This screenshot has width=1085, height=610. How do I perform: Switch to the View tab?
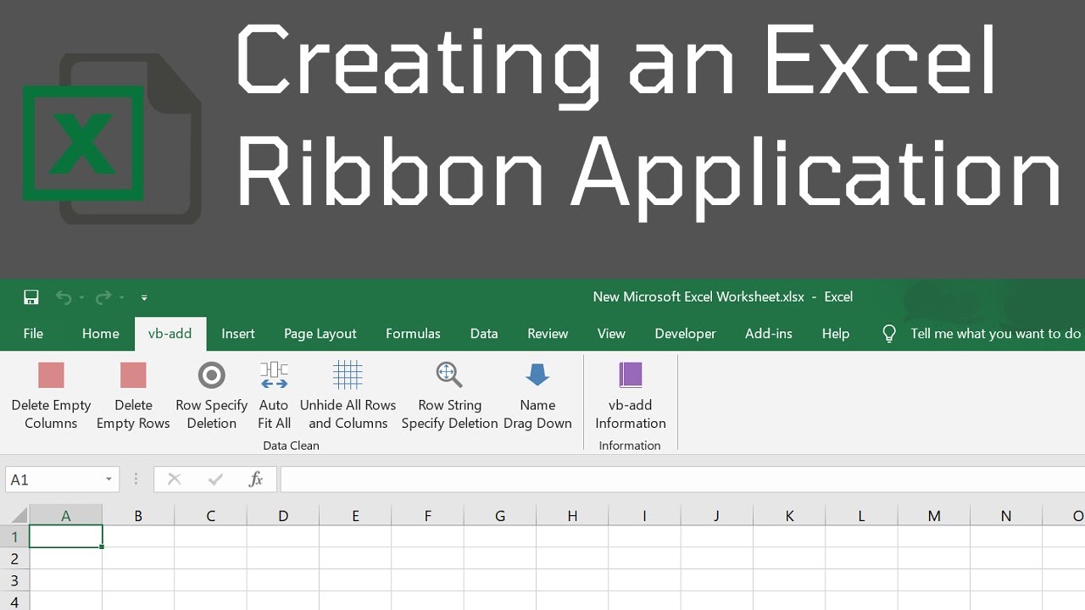[611, 334]
